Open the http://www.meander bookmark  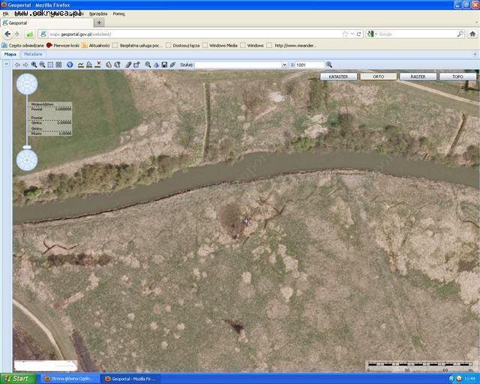pyautogui.click(x=292, y=45)
